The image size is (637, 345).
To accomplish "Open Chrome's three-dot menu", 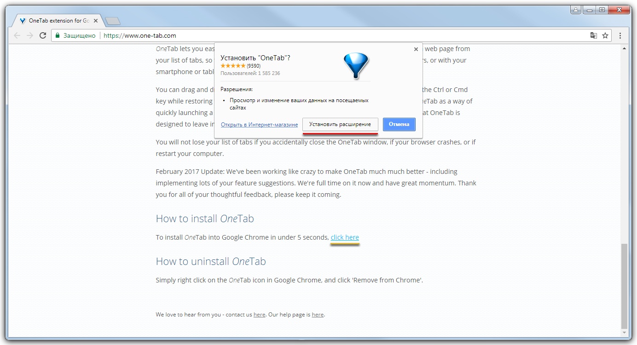I will click(x=620, y=35).
